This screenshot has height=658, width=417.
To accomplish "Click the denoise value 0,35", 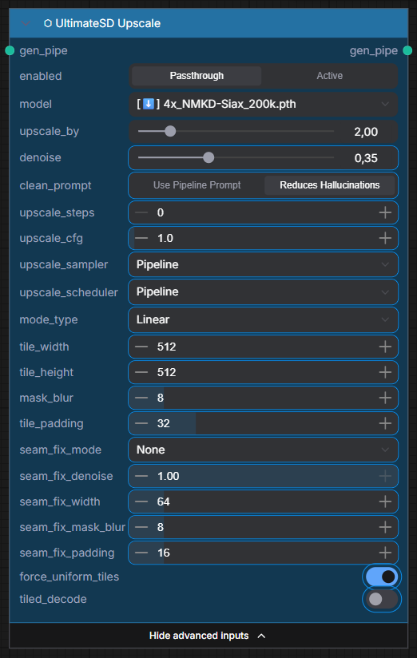I will [x=366, y=158].
